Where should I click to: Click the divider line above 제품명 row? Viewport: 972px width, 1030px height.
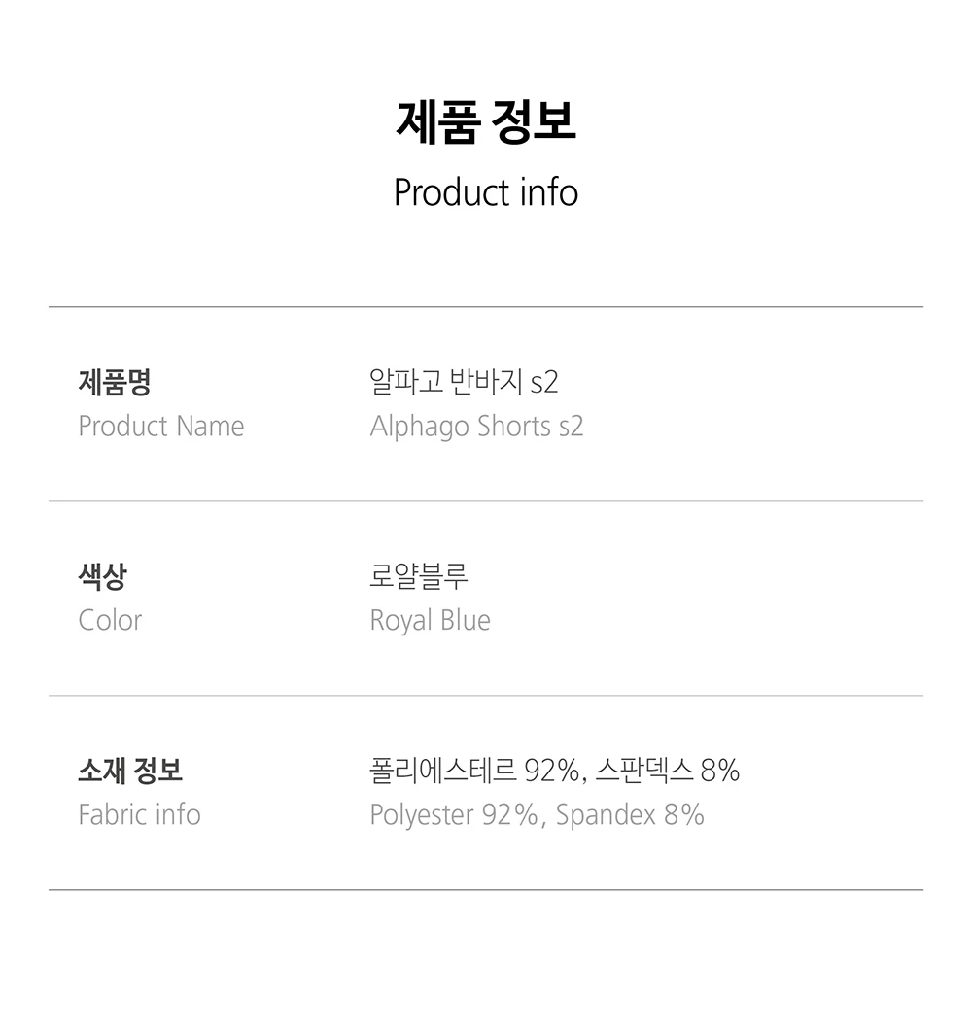(486, 307)
